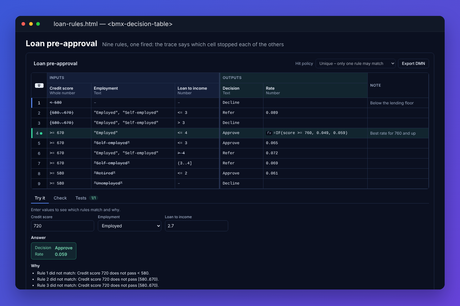The height and width of the screenshot is (306, 460).
Task: Select the Decision column header
Action: tap(242, 91)
